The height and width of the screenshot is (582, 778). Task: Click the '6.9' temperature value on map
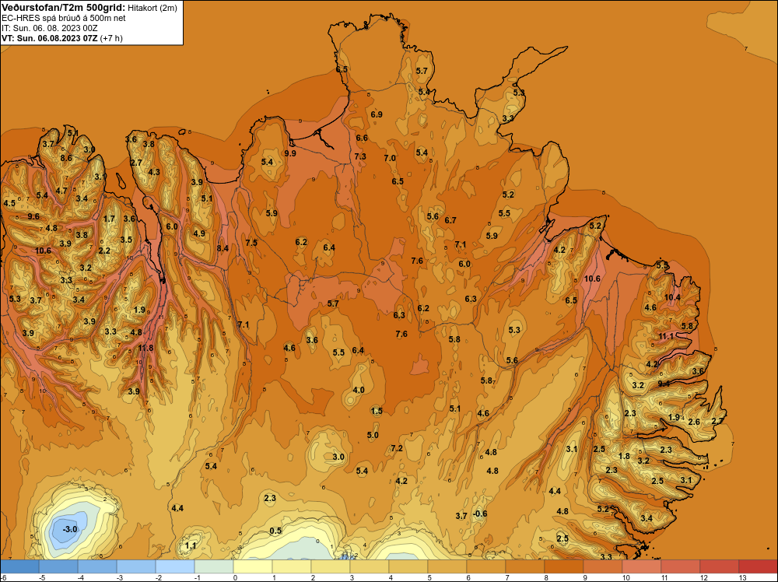[x=377, y=114]
